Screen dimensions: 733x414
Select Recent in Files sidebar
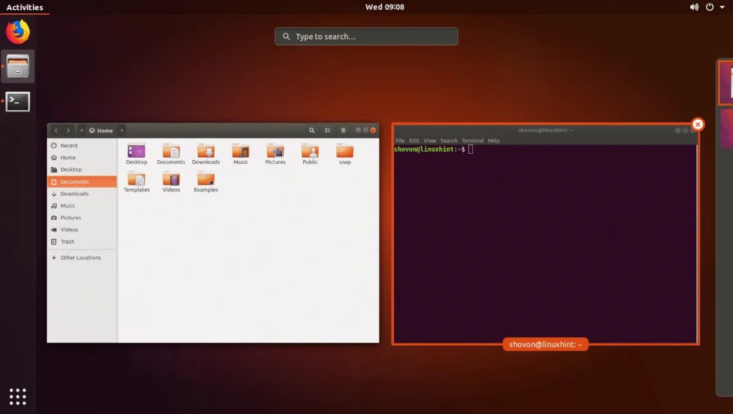click(x=82, y=145)
